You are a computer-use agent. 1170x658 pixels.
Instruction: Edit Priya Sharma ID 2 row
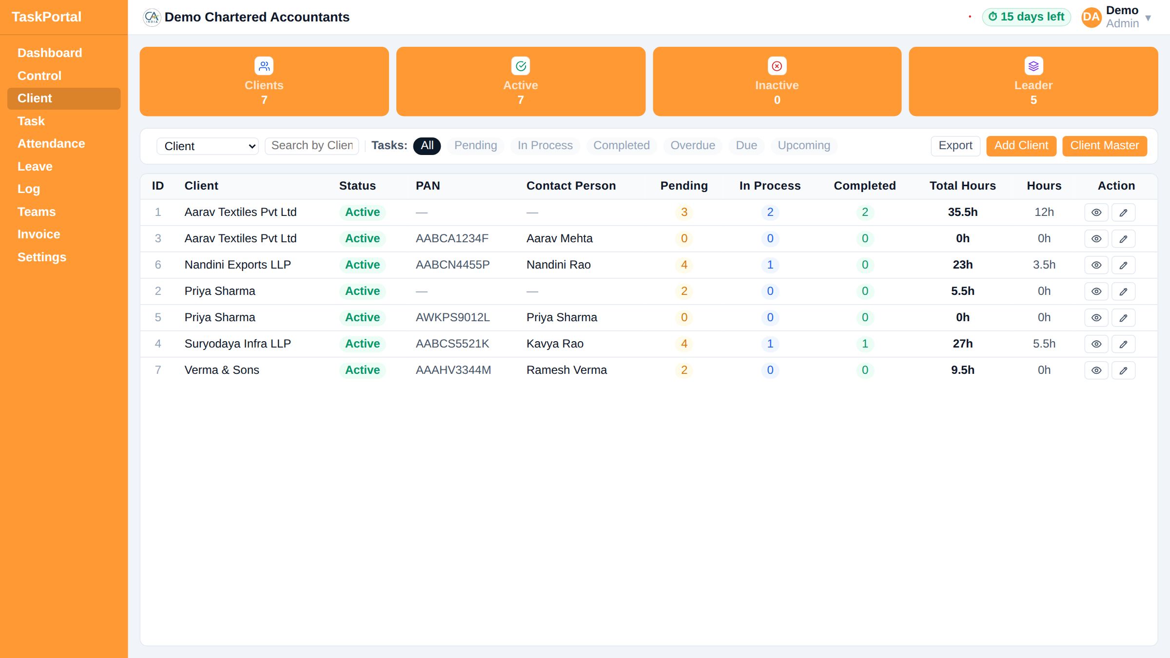click(x=1123, y=291)
